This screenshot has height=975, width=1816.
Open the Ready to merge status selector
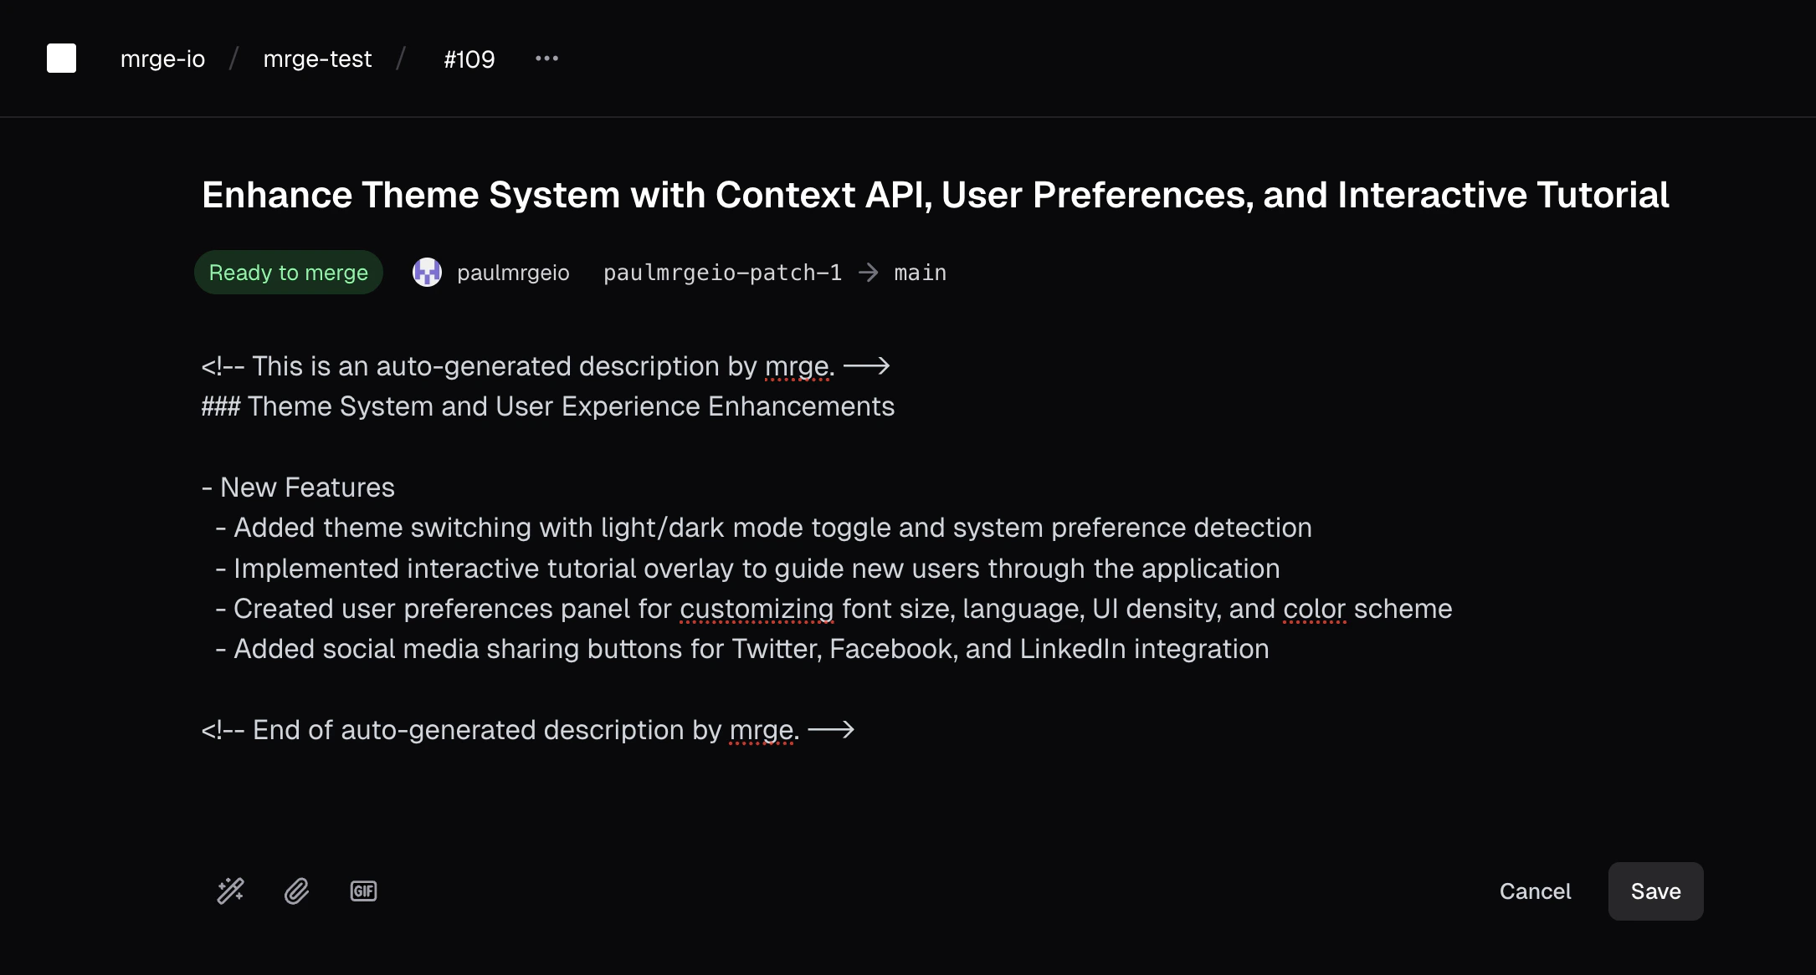288,272
